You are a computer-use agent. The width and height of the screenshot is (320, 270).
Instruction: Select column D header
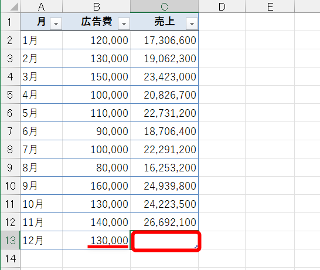[222, 6]
